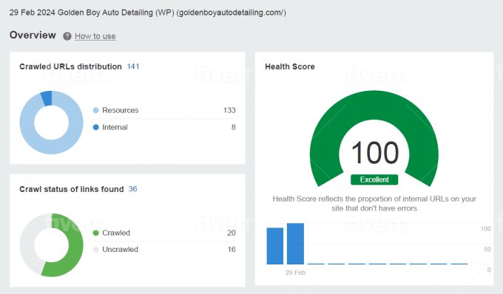Click the grey Uncrawled legend dot
The width and height of the screenshot is (503, 294).
pos(95,250)
